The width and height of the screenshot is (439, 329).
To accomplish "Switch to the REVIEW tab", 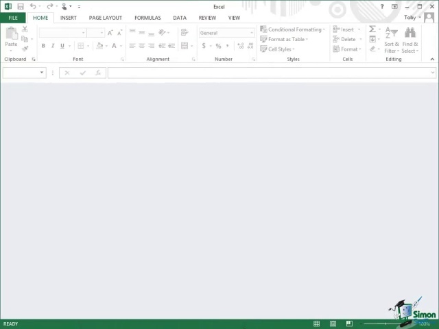I will coord(207,18).
